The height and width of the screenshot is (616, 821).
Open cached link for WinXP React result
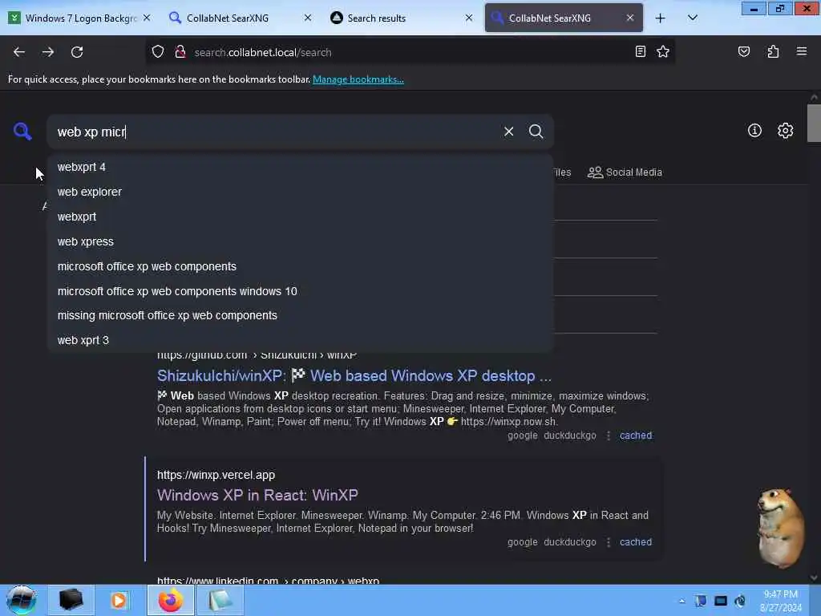point(636,542)
